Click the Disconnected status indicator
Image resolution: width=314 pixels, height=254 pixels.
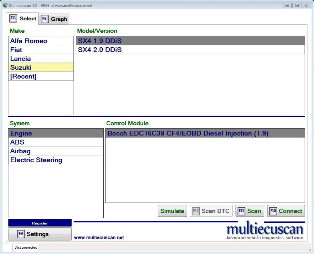point(26,247)
